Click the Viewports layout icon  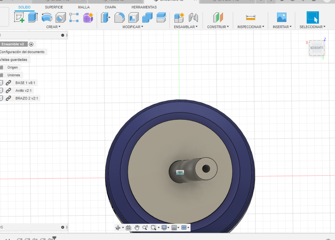tap(184, 228)
